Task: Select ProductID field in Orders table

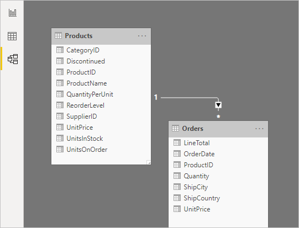Action: coord(218,165)
